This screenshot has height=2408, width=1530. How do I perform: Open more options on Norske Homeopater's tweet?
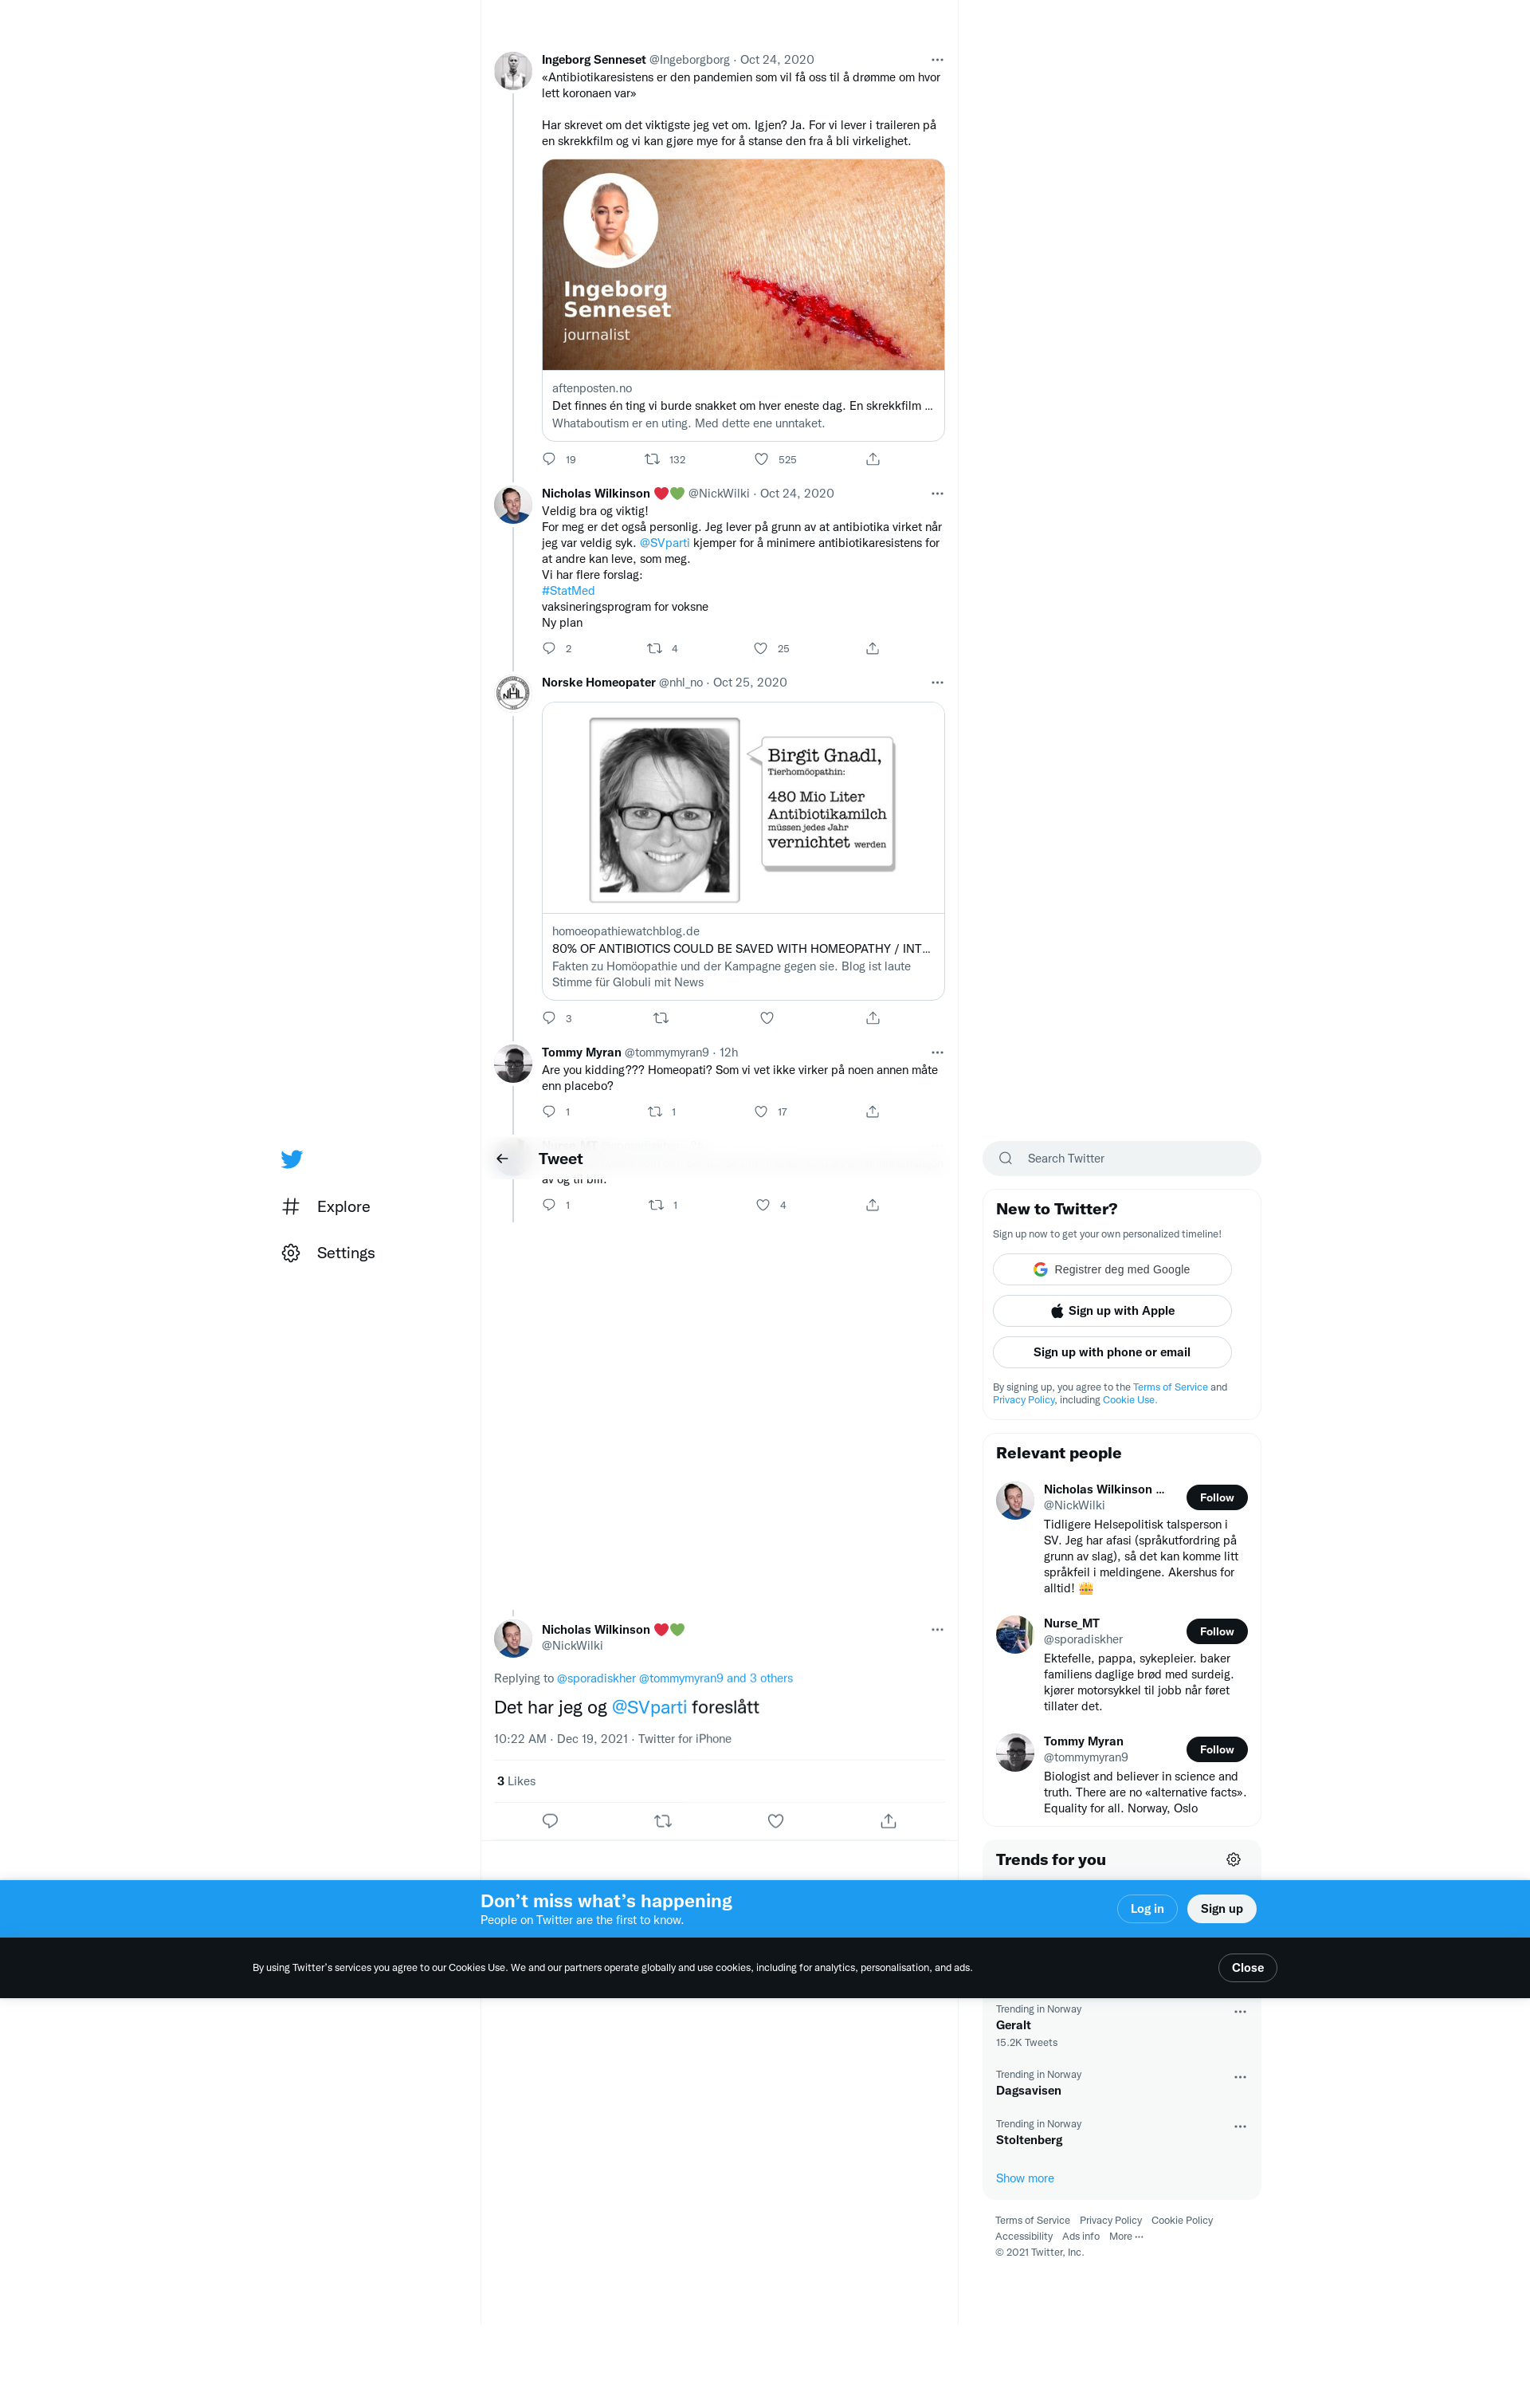coord(936,682)
